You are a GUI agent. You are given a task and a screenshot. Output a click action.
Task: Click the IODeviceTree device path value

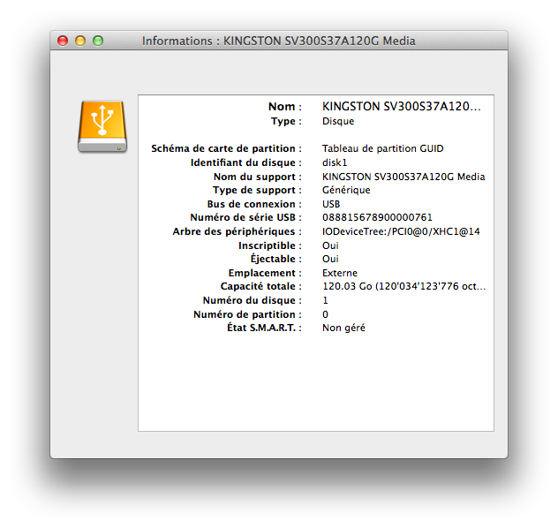tap(401, 231)
